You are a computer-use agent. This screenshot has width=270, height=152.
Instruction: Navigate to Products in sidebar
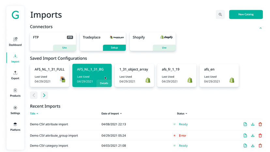pos(15,93)
